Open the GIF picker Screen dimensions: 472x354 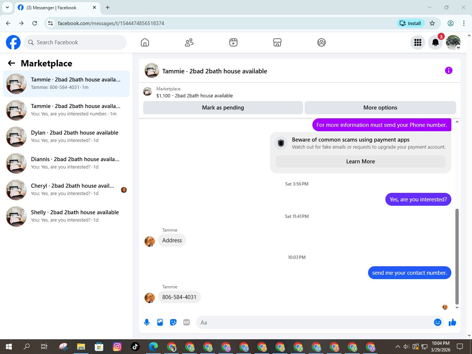(x=187, y=322)
